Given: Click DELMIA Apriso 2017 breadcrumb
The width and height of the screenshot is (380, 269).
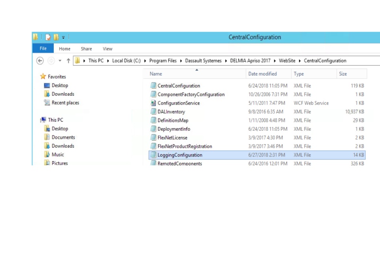Looking at the screenshot, I should 250,61.
